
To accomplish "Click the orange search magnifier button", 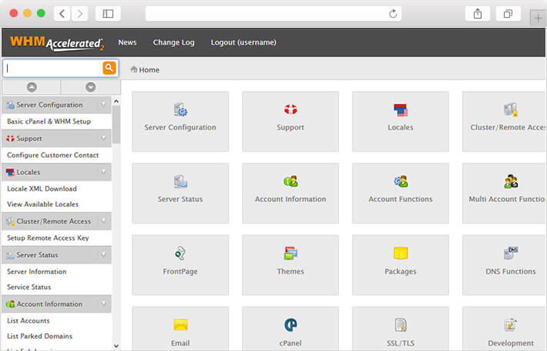I will point(109,68).
